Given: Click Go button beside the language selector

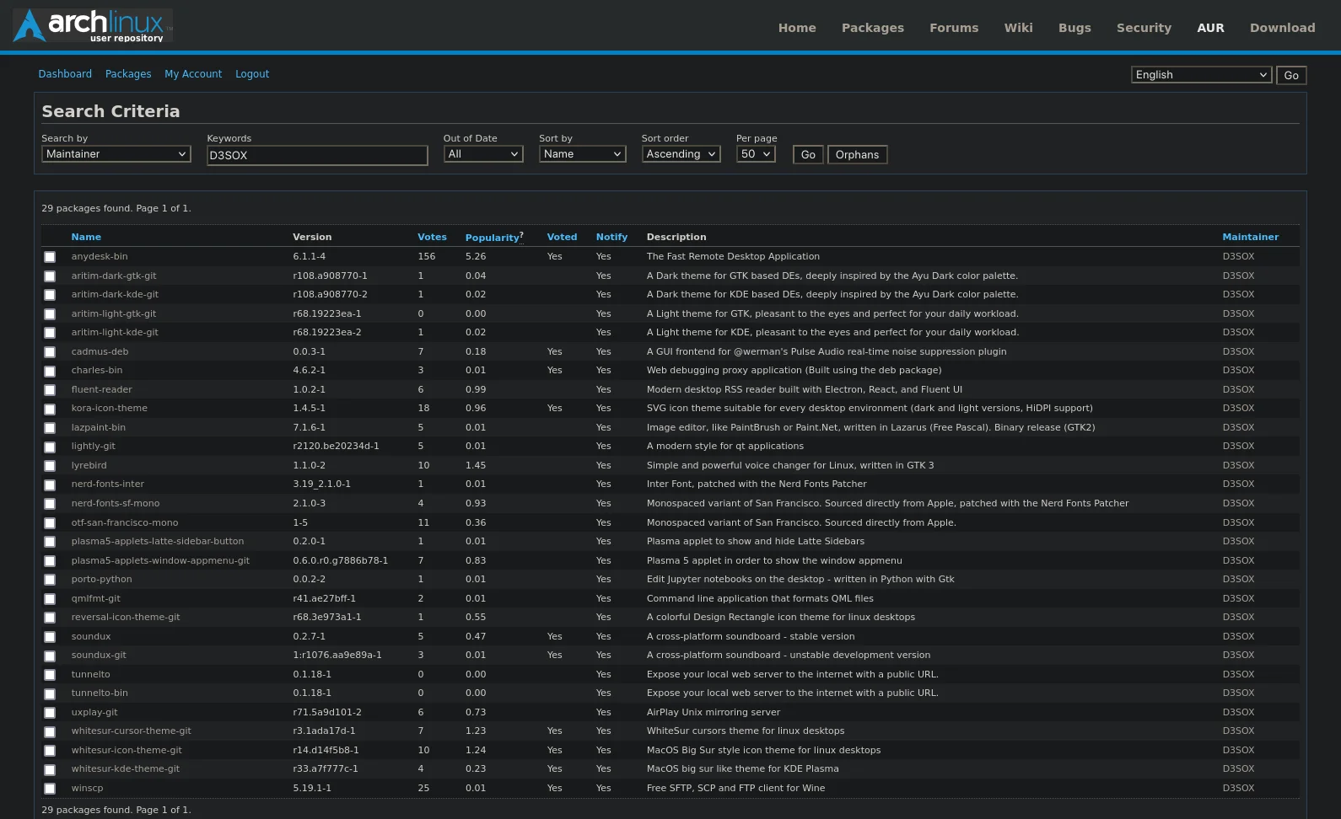Looking at the screenshot, I should [1291, 76].
